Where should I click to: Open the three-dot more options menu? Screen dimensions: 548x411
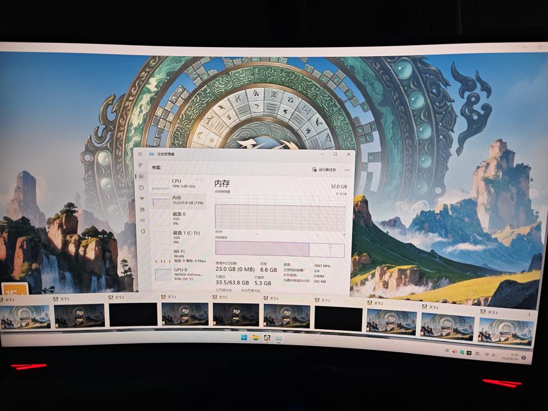click(347, 170)
